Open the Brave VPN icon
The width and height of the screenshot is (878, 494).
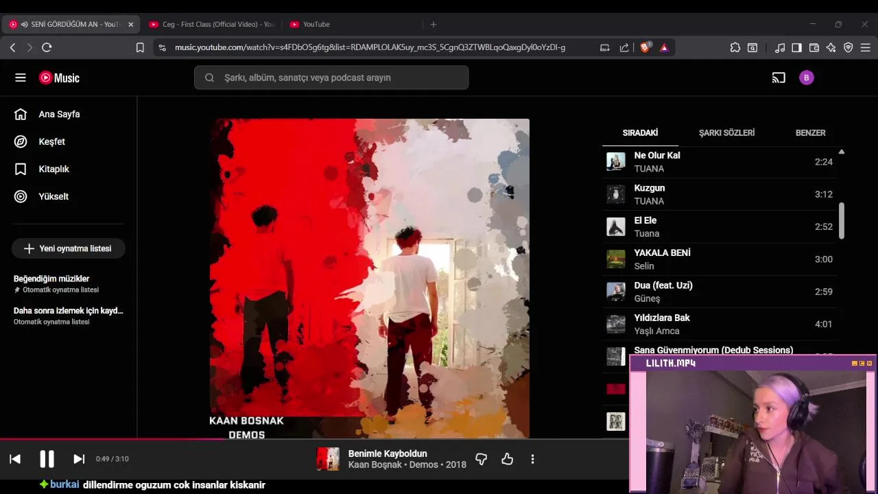click(x=848, y=47)
